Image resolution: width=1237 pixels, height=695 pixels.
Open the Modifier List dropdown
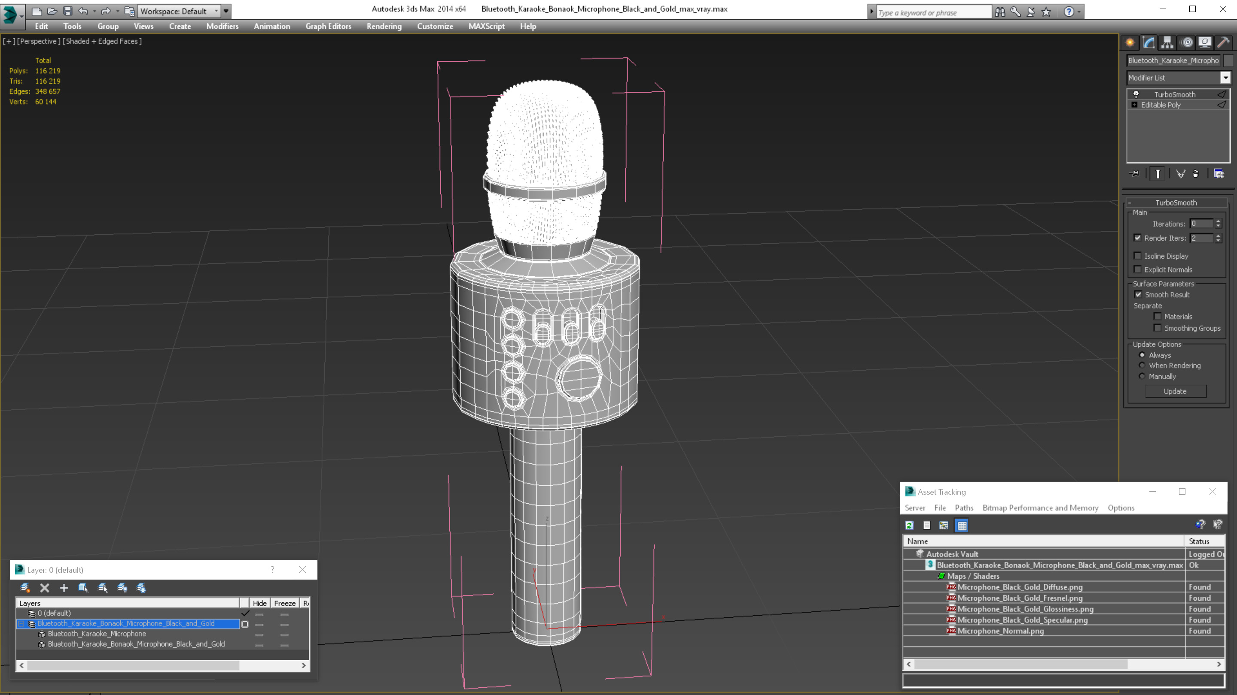pyautogui.click(x=1179, y=78)
